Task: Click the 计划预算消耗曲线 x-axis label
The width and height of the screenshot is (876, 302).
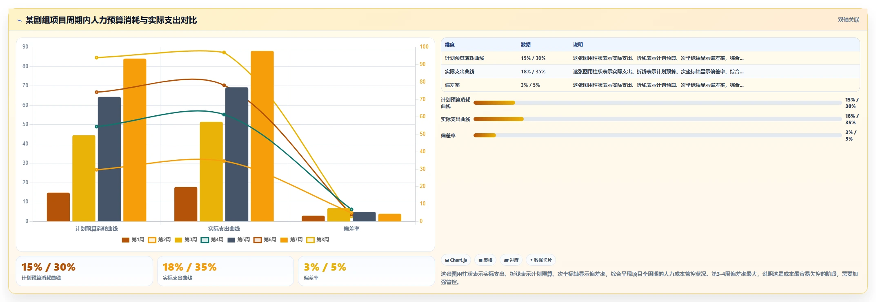Action: click(97, 229)
